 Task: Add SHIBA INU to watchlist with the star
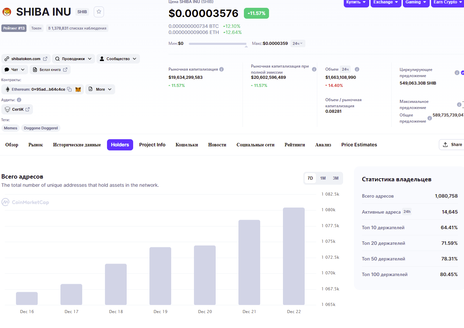[x=99, y=12]
